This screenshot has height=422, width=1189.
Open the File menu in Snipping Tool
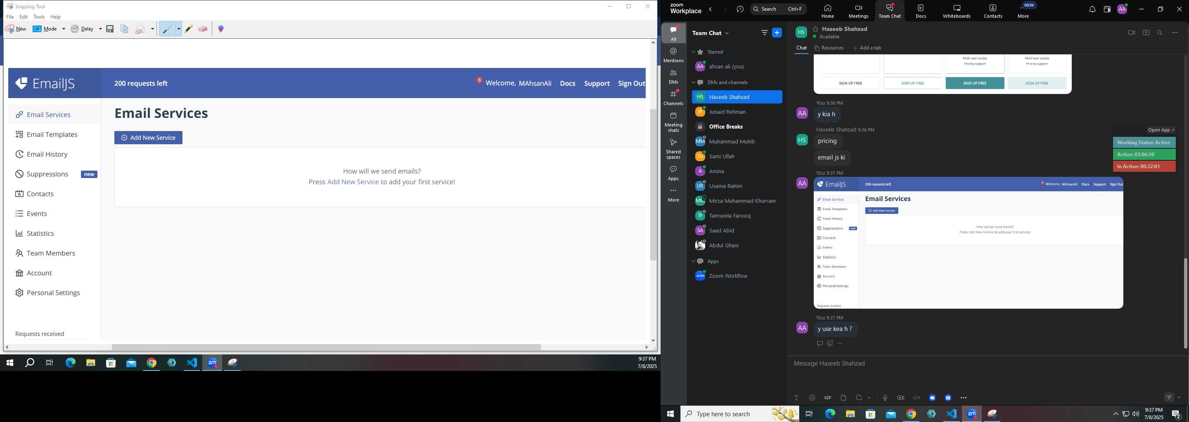point(10,17)
